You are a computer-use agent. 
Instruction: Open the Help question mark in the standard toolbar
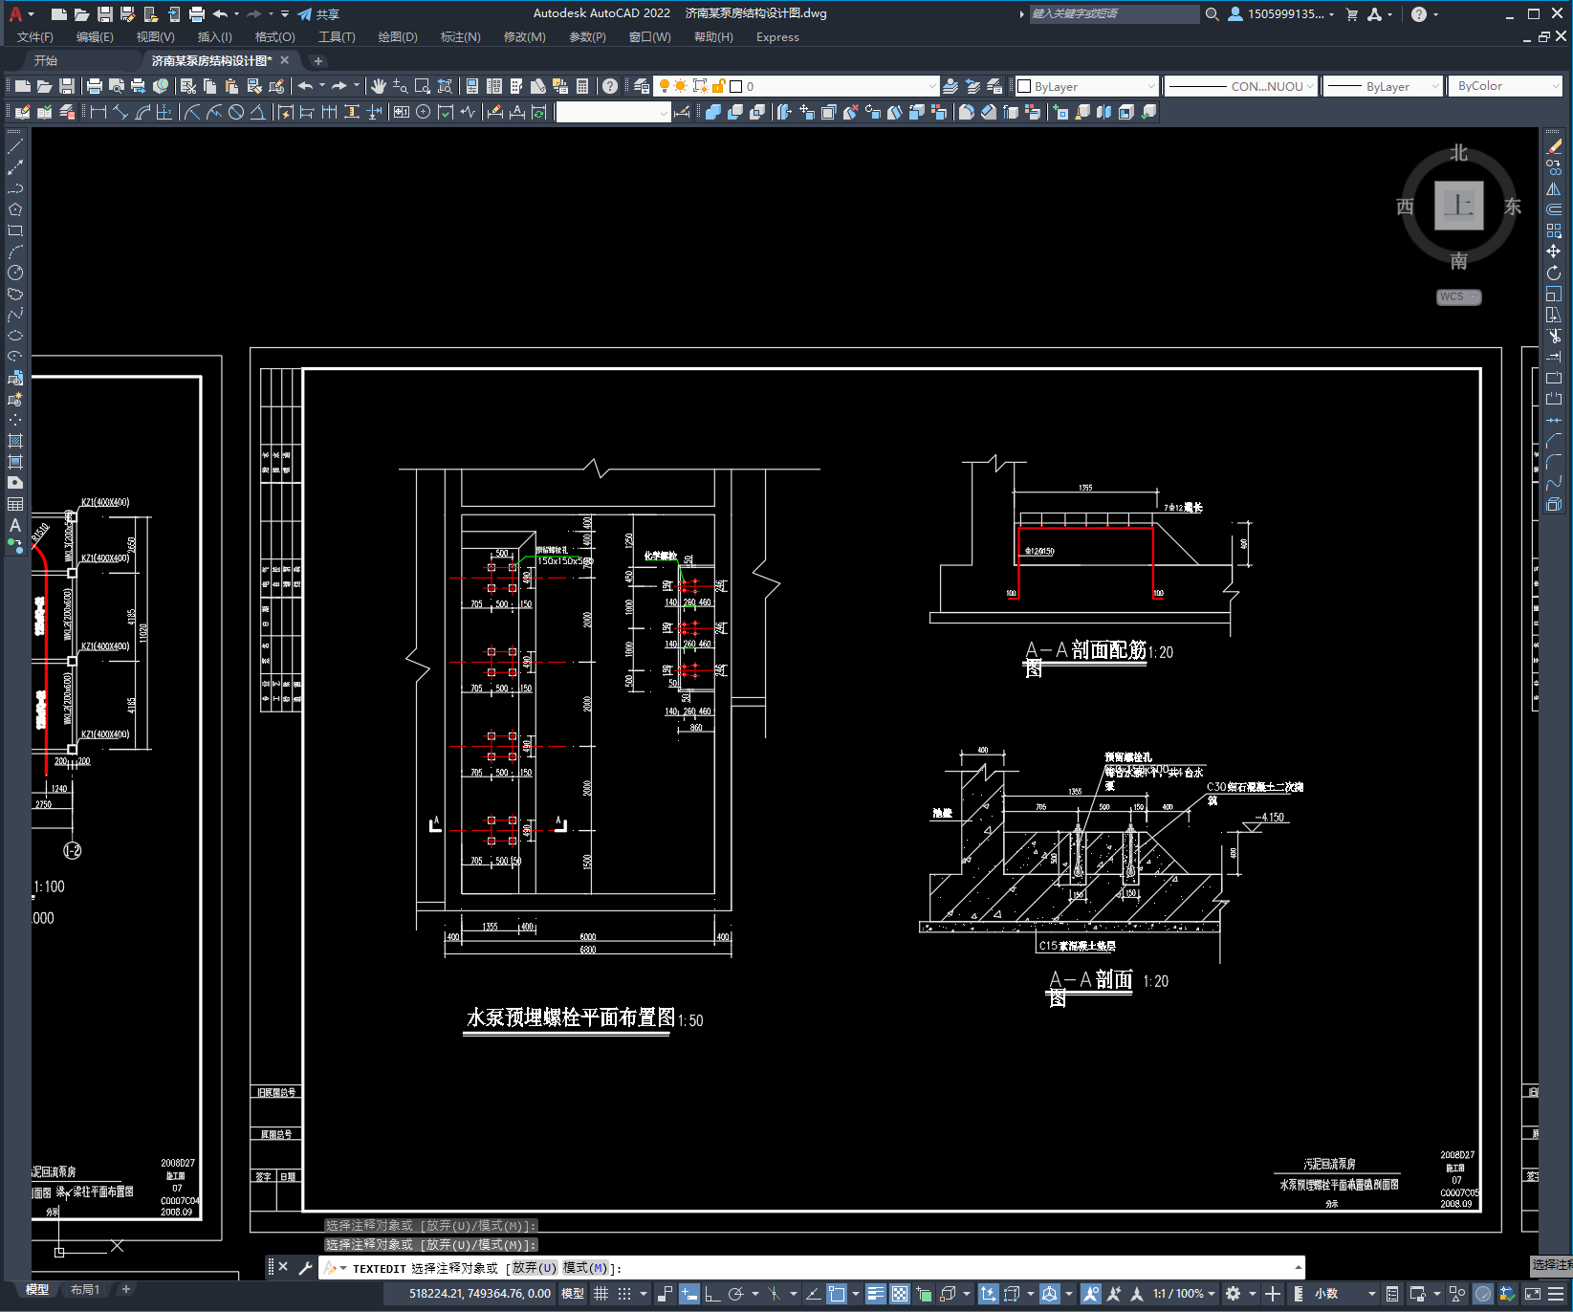[610, 86]
